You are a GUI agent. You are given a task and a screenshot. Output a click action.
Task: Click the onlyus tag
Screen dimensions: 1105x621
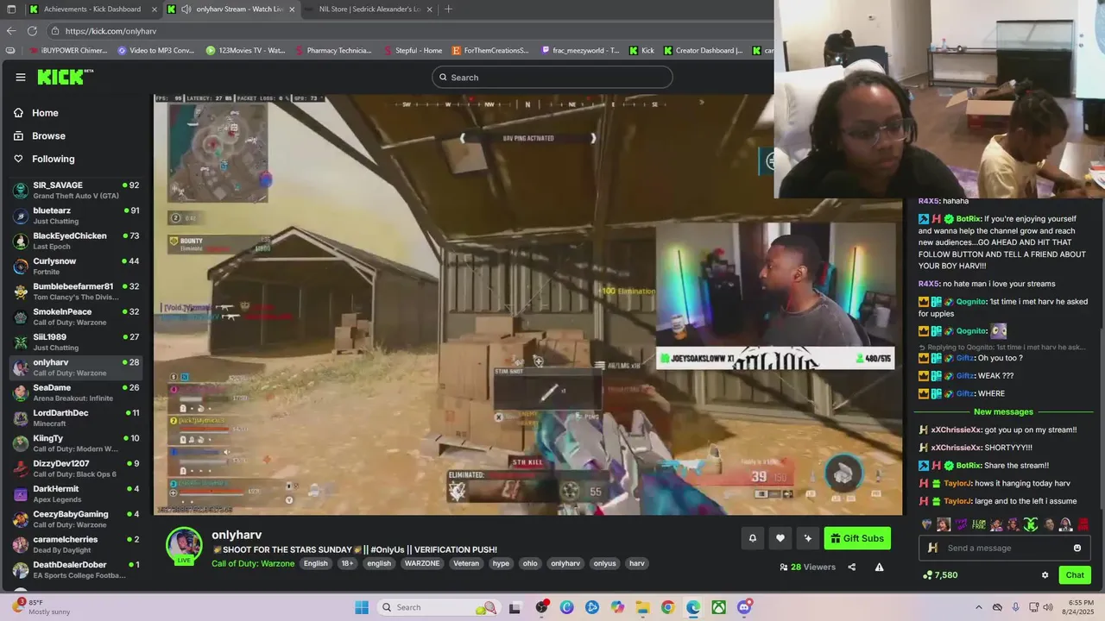click(605, 563)
